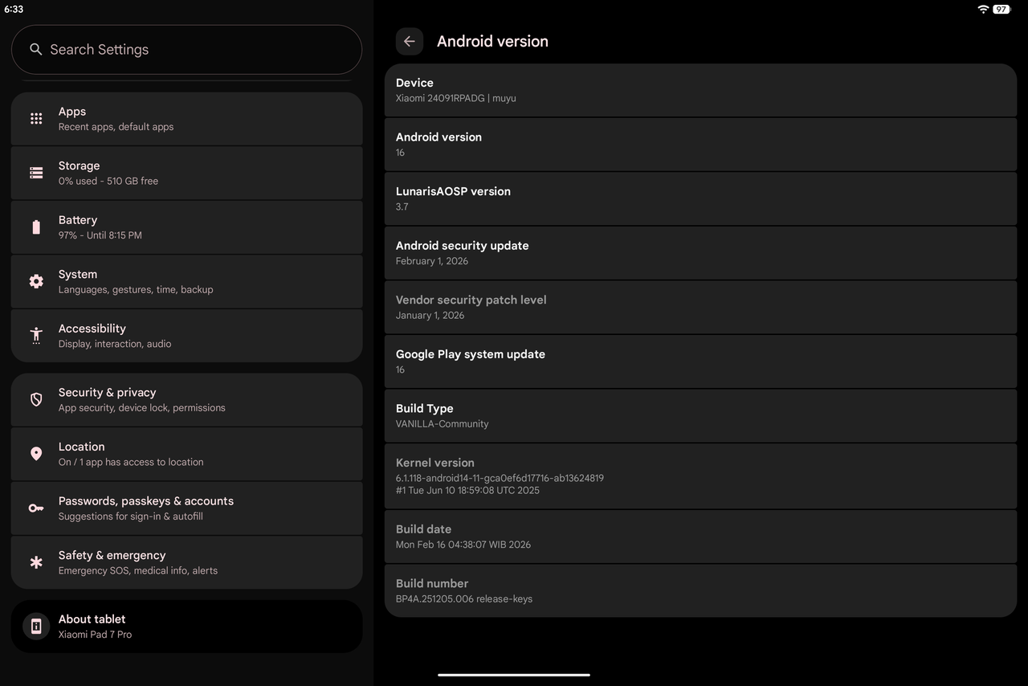Click the Passwords key icon
The width and height of the screenshot is (1028, 686).
pos(36,508)
